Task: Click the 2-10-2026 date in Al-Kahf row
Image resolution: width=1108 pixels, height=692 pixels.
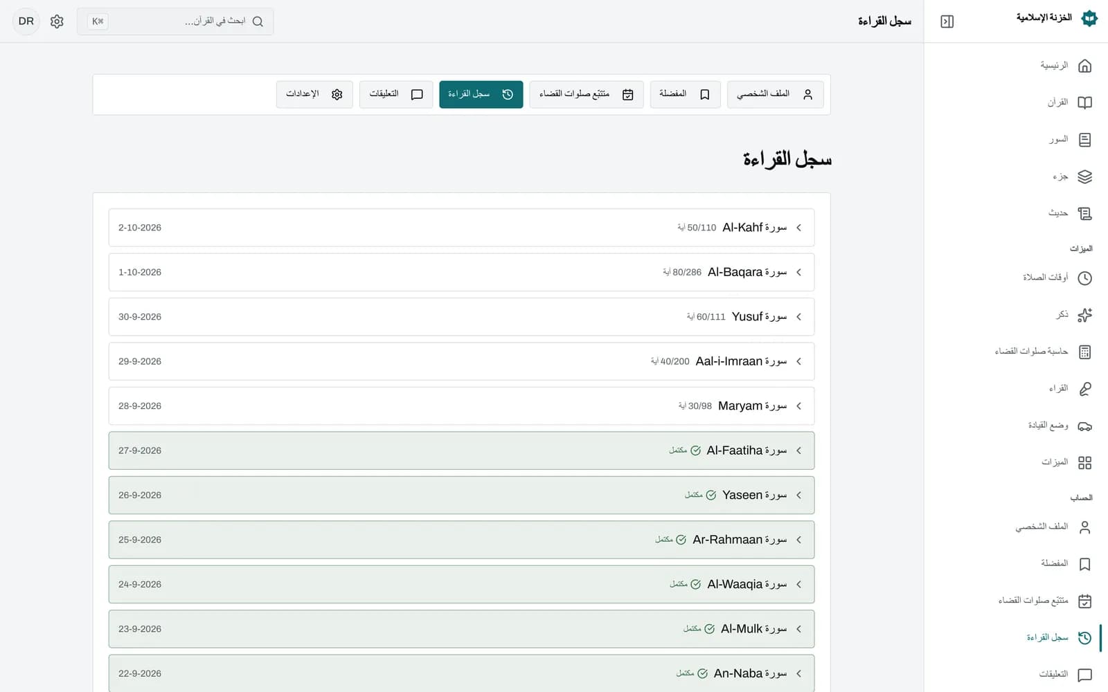Action: coord(140,228)
